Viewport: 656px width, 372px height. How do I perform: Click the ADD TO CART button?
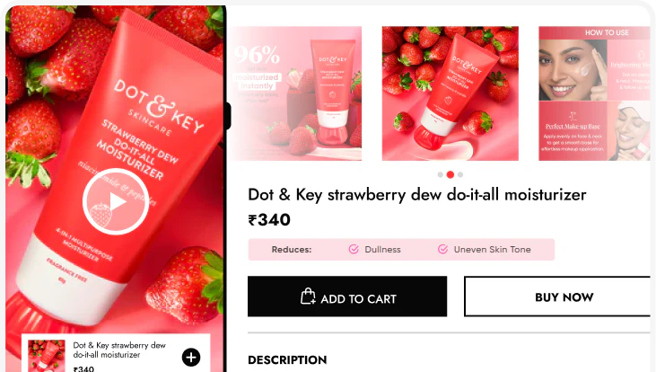pyautogui.click(x=347, y=297)
